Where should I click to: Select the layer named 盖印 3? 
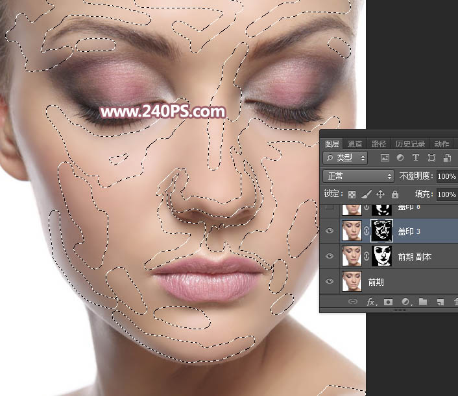[409, 231]
